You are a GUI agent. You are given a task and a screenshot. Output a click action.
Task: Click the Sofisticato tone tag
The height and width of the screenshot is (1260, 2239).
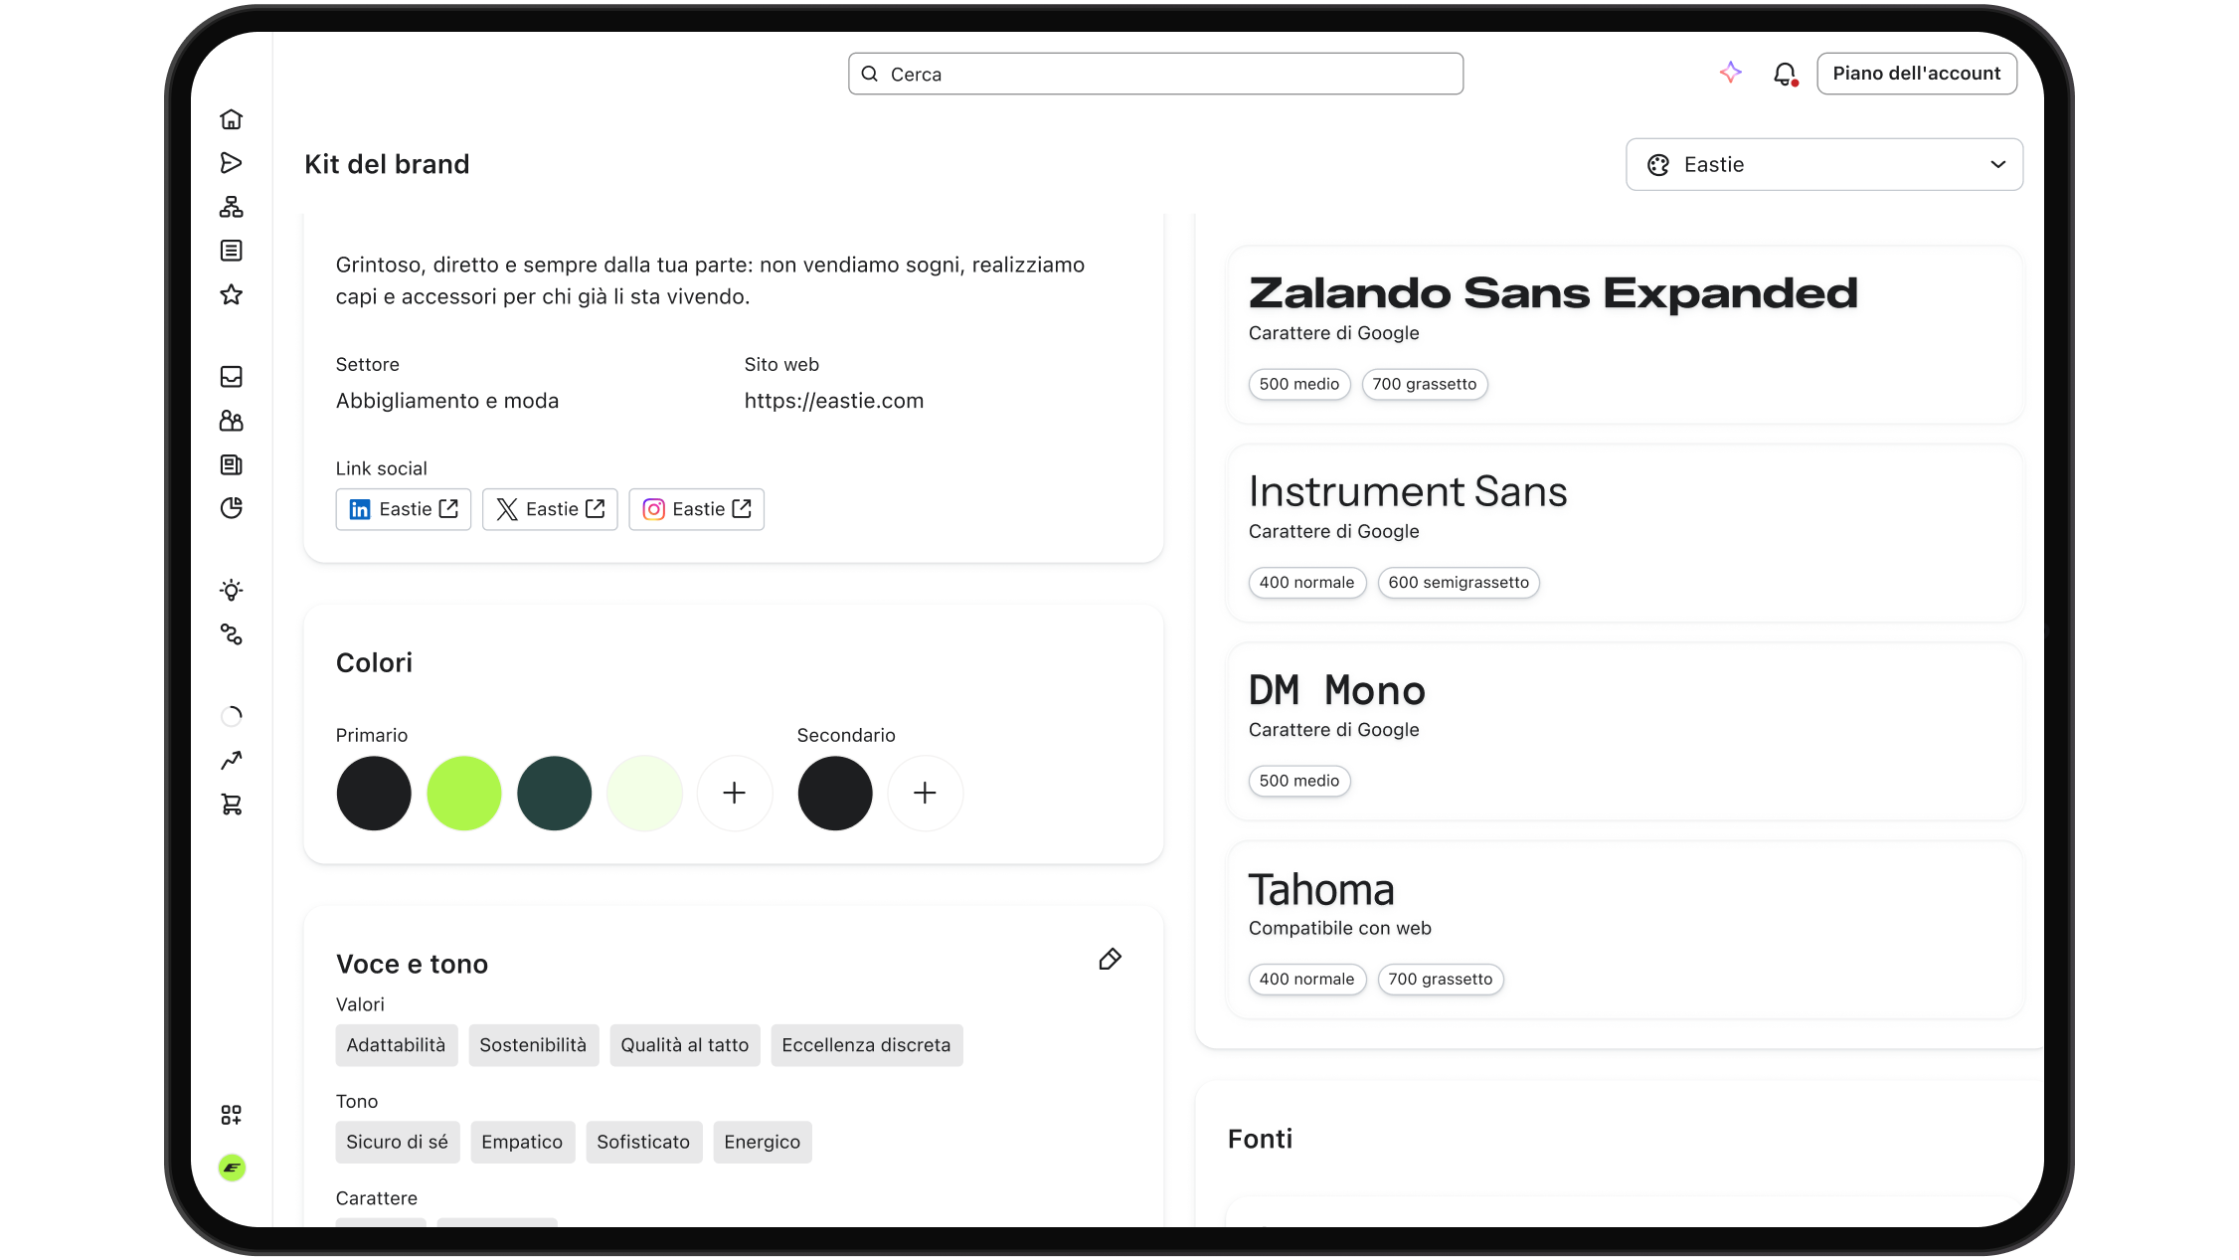pos(644,1143)
